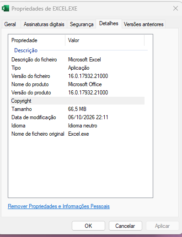Click the Excel icon in title bar
Viewport: 182px width, 237px height.
pos(5,8)
